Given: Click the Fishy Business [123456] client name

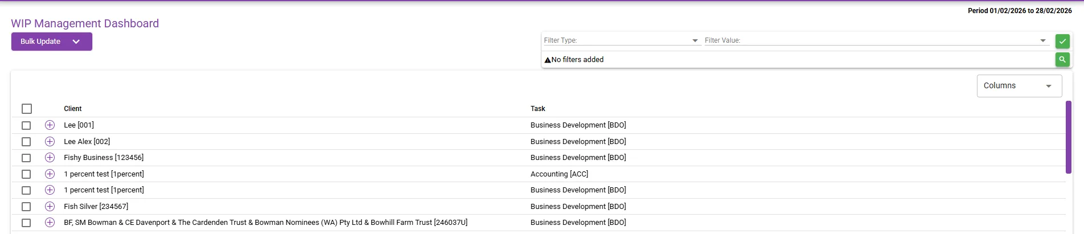Looking at the screenshot, I should [104, 158].
